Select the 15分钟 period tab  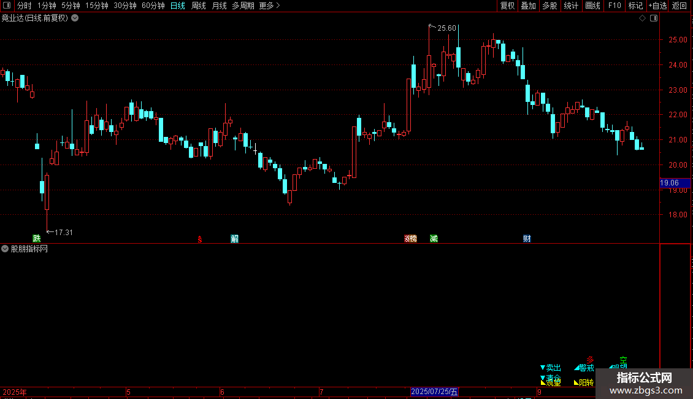pos(97,6)
